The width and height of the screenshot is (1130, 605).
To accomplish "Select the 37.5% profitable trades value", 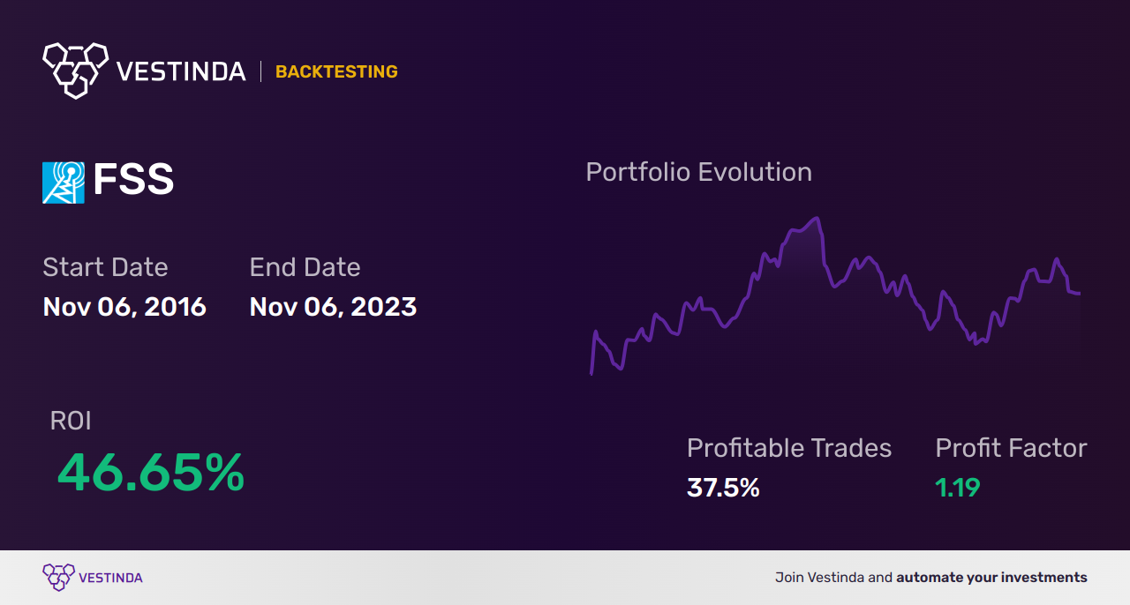I will coord(723,488).
